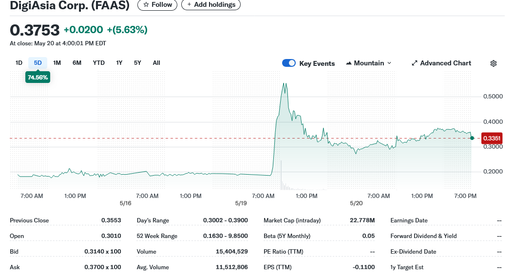Click the Previous Close label
This screenshot has height=279, width=514.
click(x=29, y=220)
